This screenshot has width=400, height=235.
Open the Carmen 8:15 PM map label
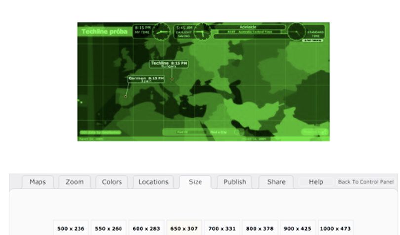147,79
